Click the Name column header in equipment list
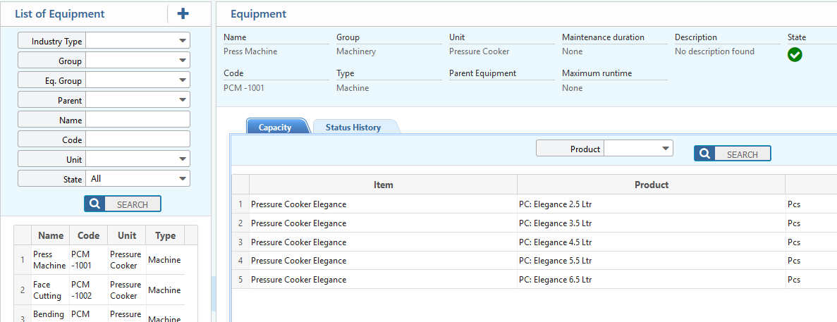The width and height of the screenshot is (837, 322). pos(51,235)
